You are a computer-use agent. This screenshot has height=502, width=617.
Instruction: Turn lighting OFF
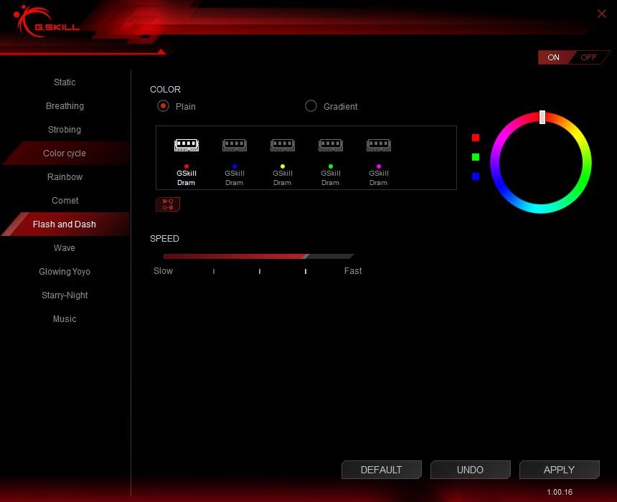tap(589, 57)
